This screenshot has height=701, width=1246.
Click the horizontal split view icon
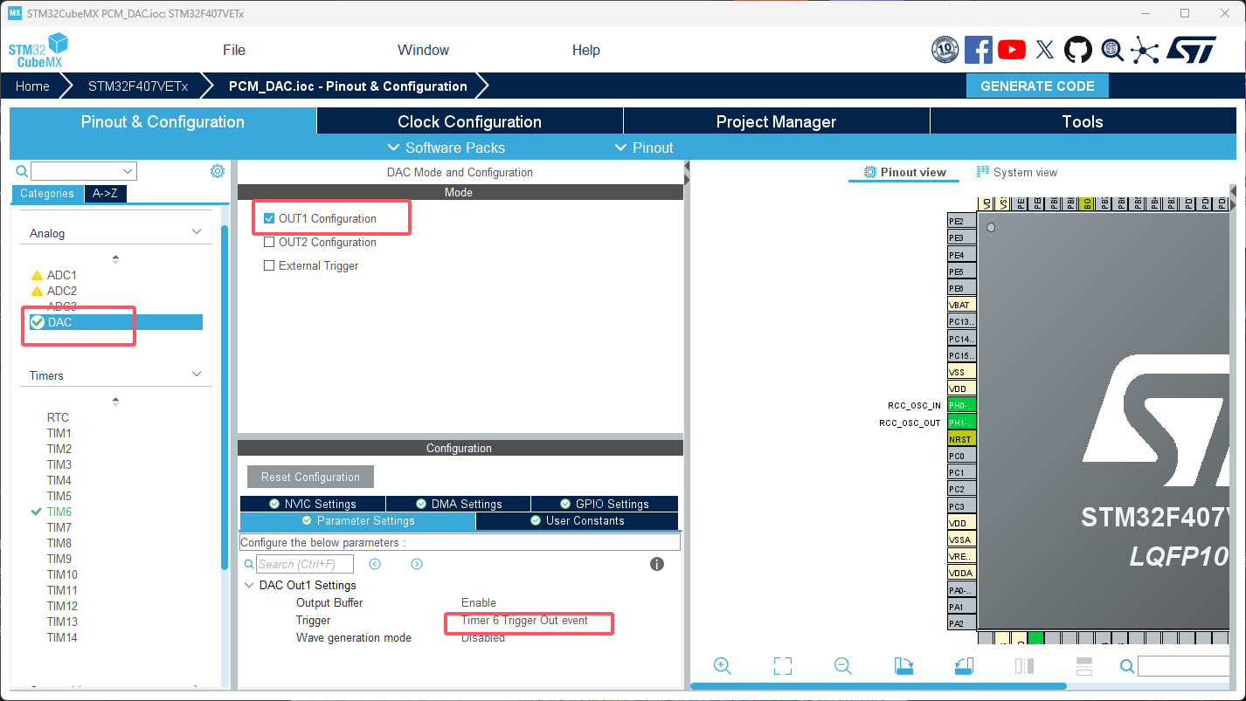1084,666
